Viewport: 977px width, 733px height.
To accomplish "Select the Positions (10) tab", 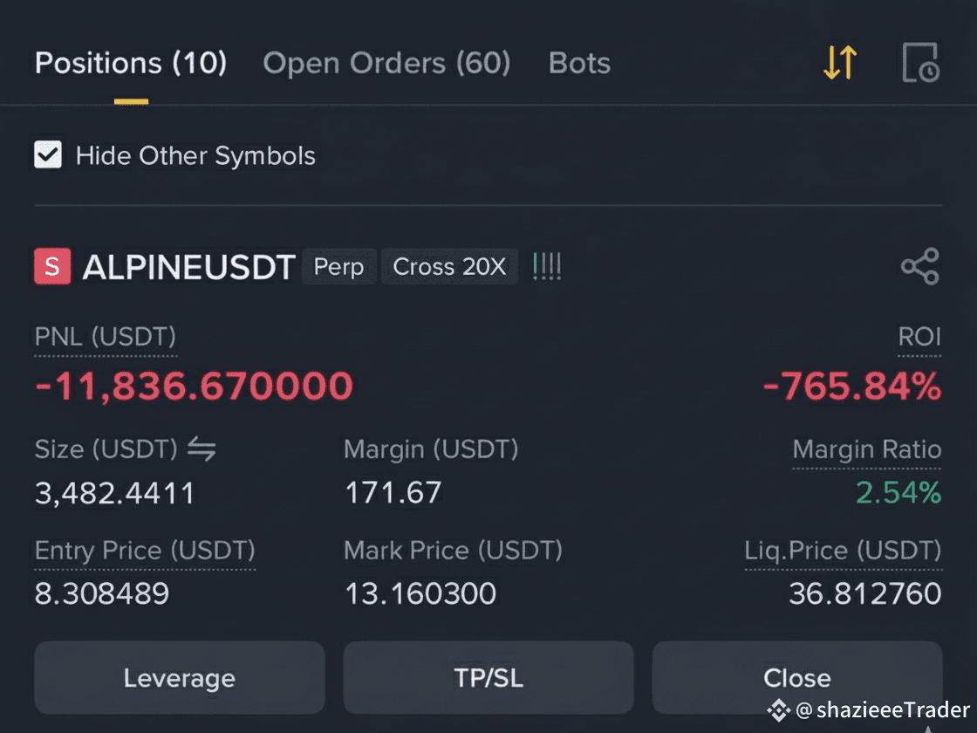I will 131,63.
